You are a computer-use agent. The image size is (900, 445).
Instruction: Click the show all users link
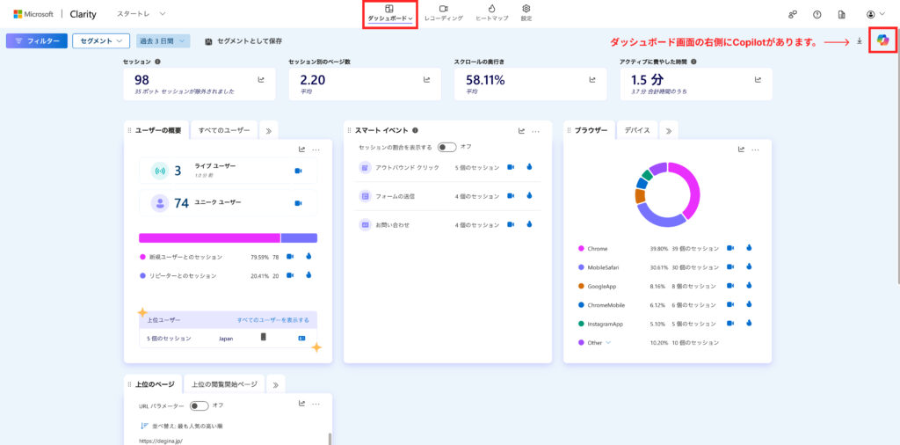tap(272, 319)
